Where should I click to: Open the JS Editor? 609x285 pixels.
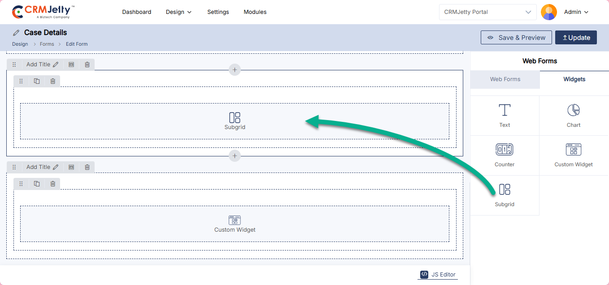(x=438, y=275)
